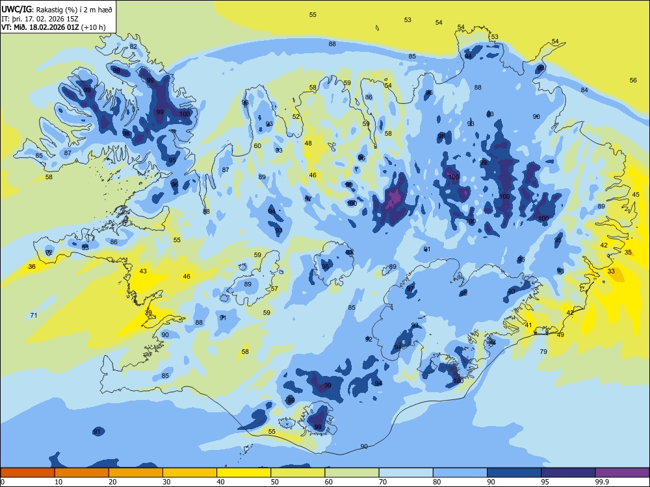This screenshot has height=487, width=650.
Task: Click the valid time 'VT: Mið. 18.02.2026 01Z'
Action: click(40, 27)
